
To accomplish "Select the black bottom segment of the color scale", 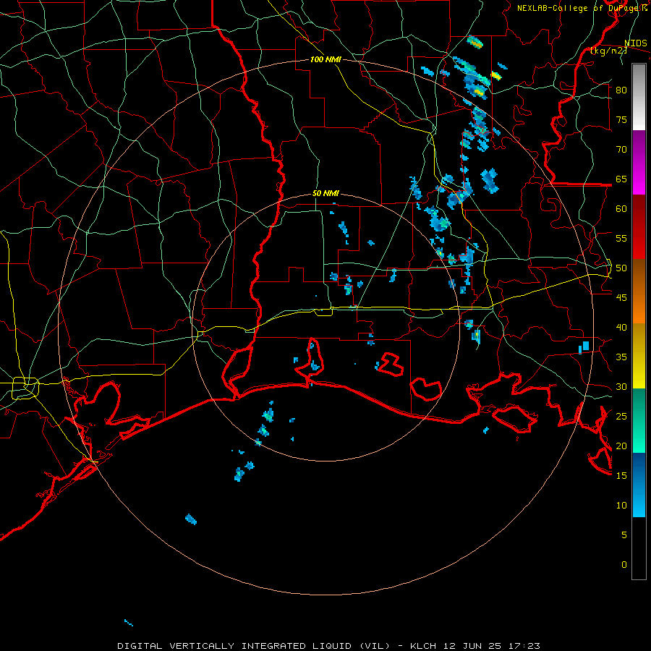I will pos(639,548).
